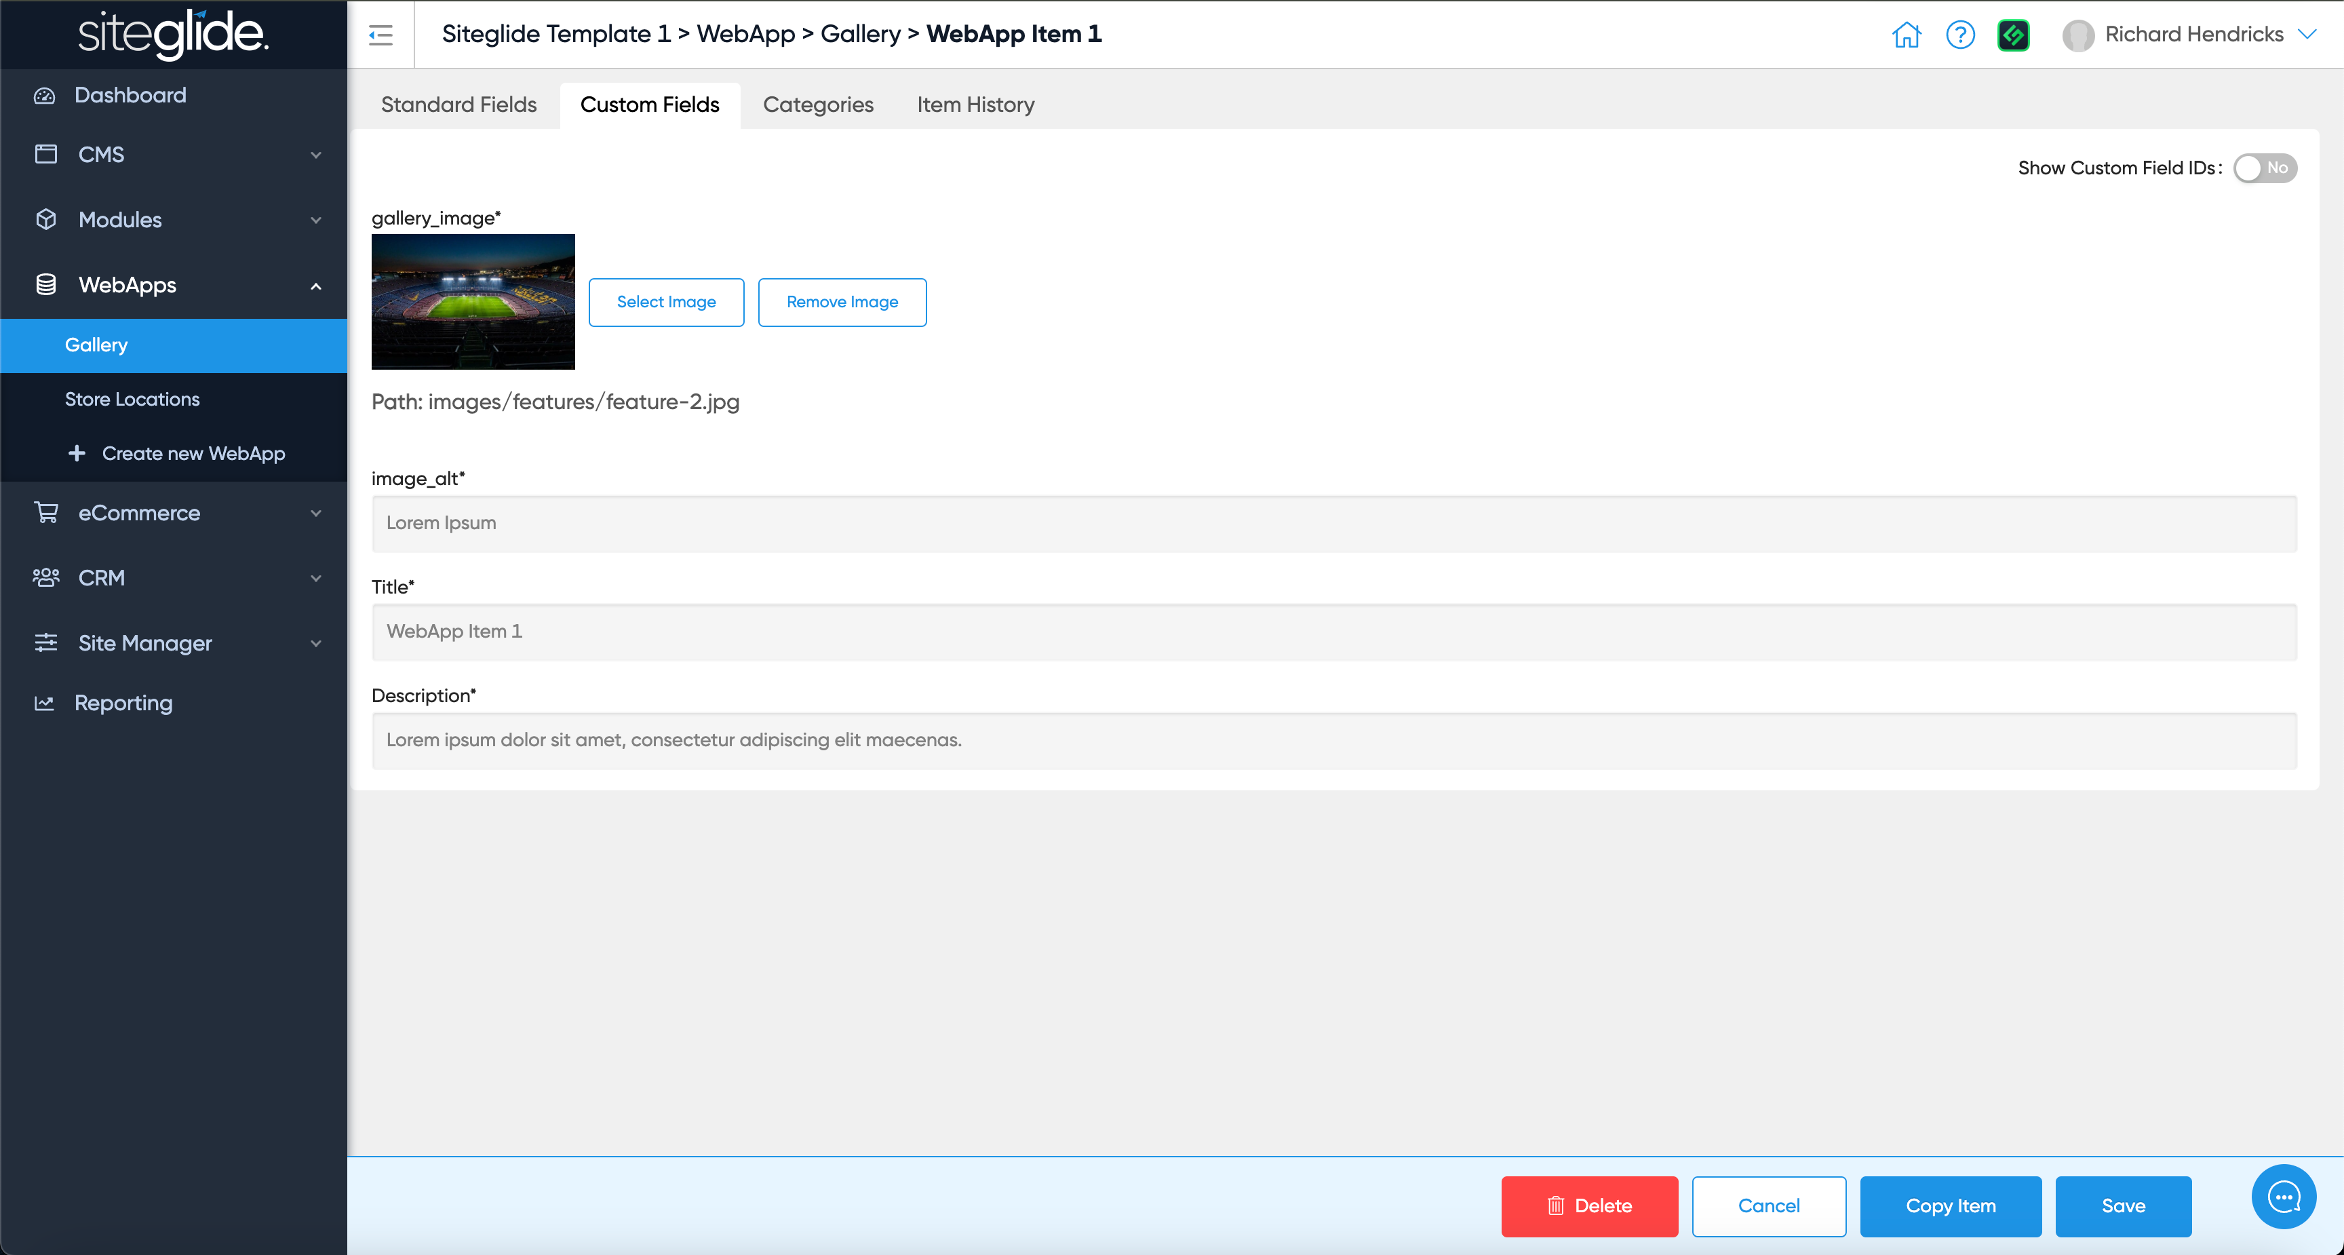Click the eCommerce shopping cart icon
The width and height of the screenshot is (2344, 1255).
[x=45, y=512]
